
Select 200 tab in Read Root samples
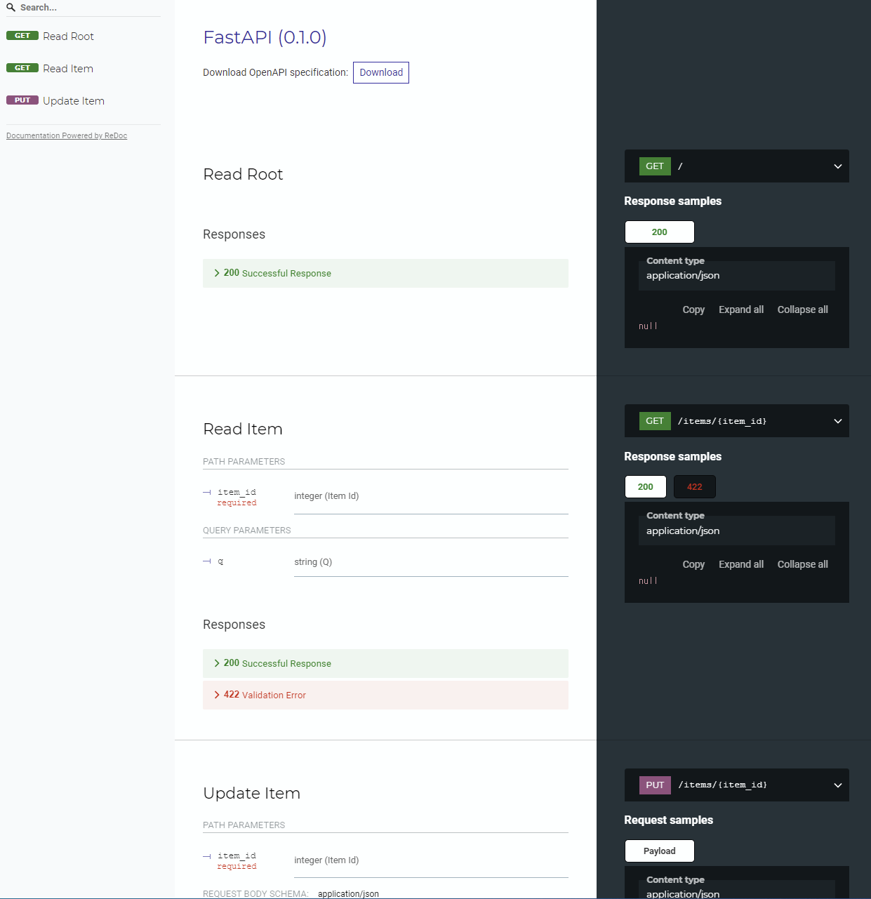(660, 232)
